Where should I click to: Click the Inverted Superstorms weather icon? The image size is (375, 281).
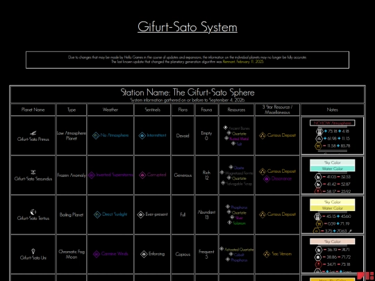[92, 175]
